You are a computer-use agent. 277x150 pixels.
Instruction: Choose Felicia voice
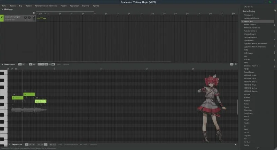(246, 117)
